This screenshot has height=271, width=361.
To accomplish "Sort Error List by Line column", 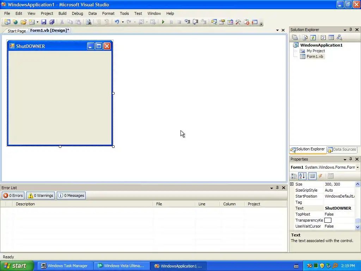I will 207,204.
